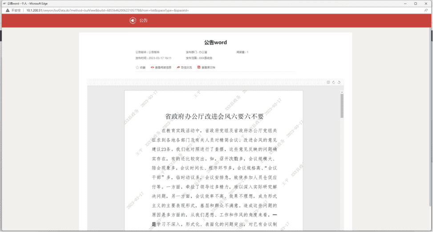Click the 不安全 security warning icon
This screenshot has width=433, height=232.
8,11
